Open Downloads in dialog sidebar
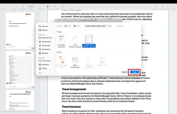Screen dimensions: 177x114 (44, 46)
